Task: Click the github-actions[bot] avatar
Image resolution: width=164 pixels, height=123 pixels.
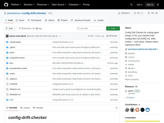Action: 7,36
